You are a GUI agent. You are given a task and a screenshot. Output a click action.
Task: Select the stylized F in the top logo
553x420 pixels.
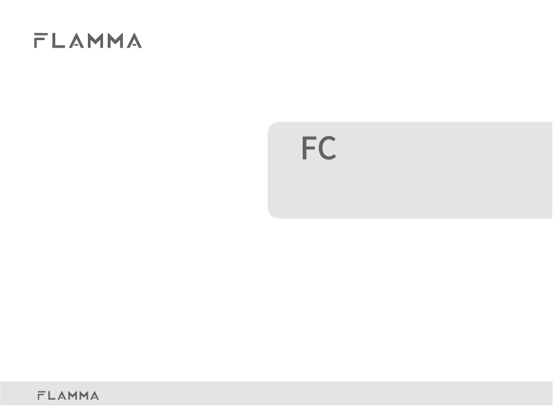click(41, 41)
